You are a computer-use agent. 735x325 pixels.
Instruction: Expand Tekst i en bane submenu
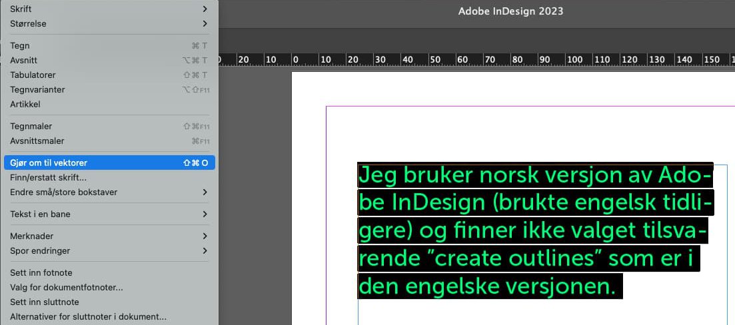(x=40, y=214)
